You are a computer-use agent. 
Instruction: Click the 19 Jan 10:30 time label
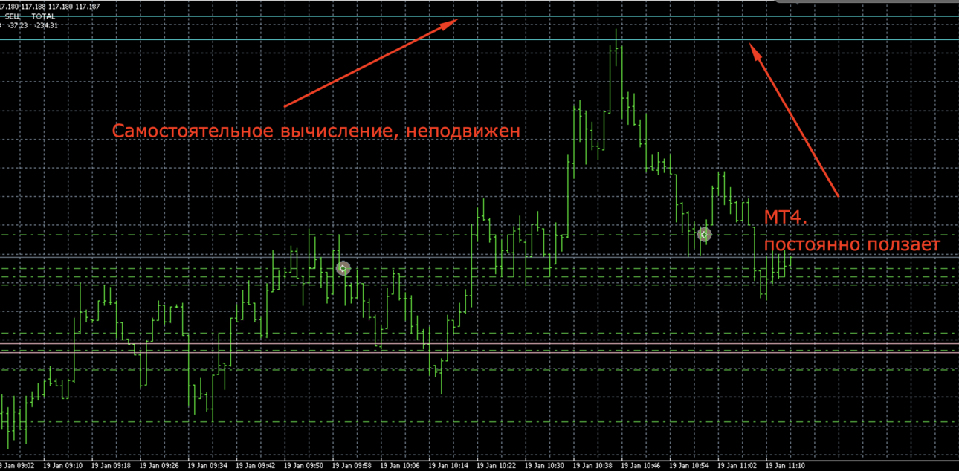[546, 466]
